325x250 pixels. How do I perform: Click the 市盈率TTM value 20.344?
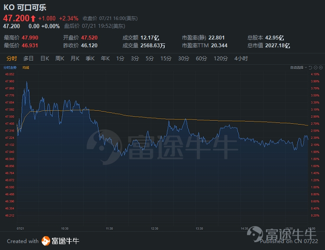click(219, 46)
